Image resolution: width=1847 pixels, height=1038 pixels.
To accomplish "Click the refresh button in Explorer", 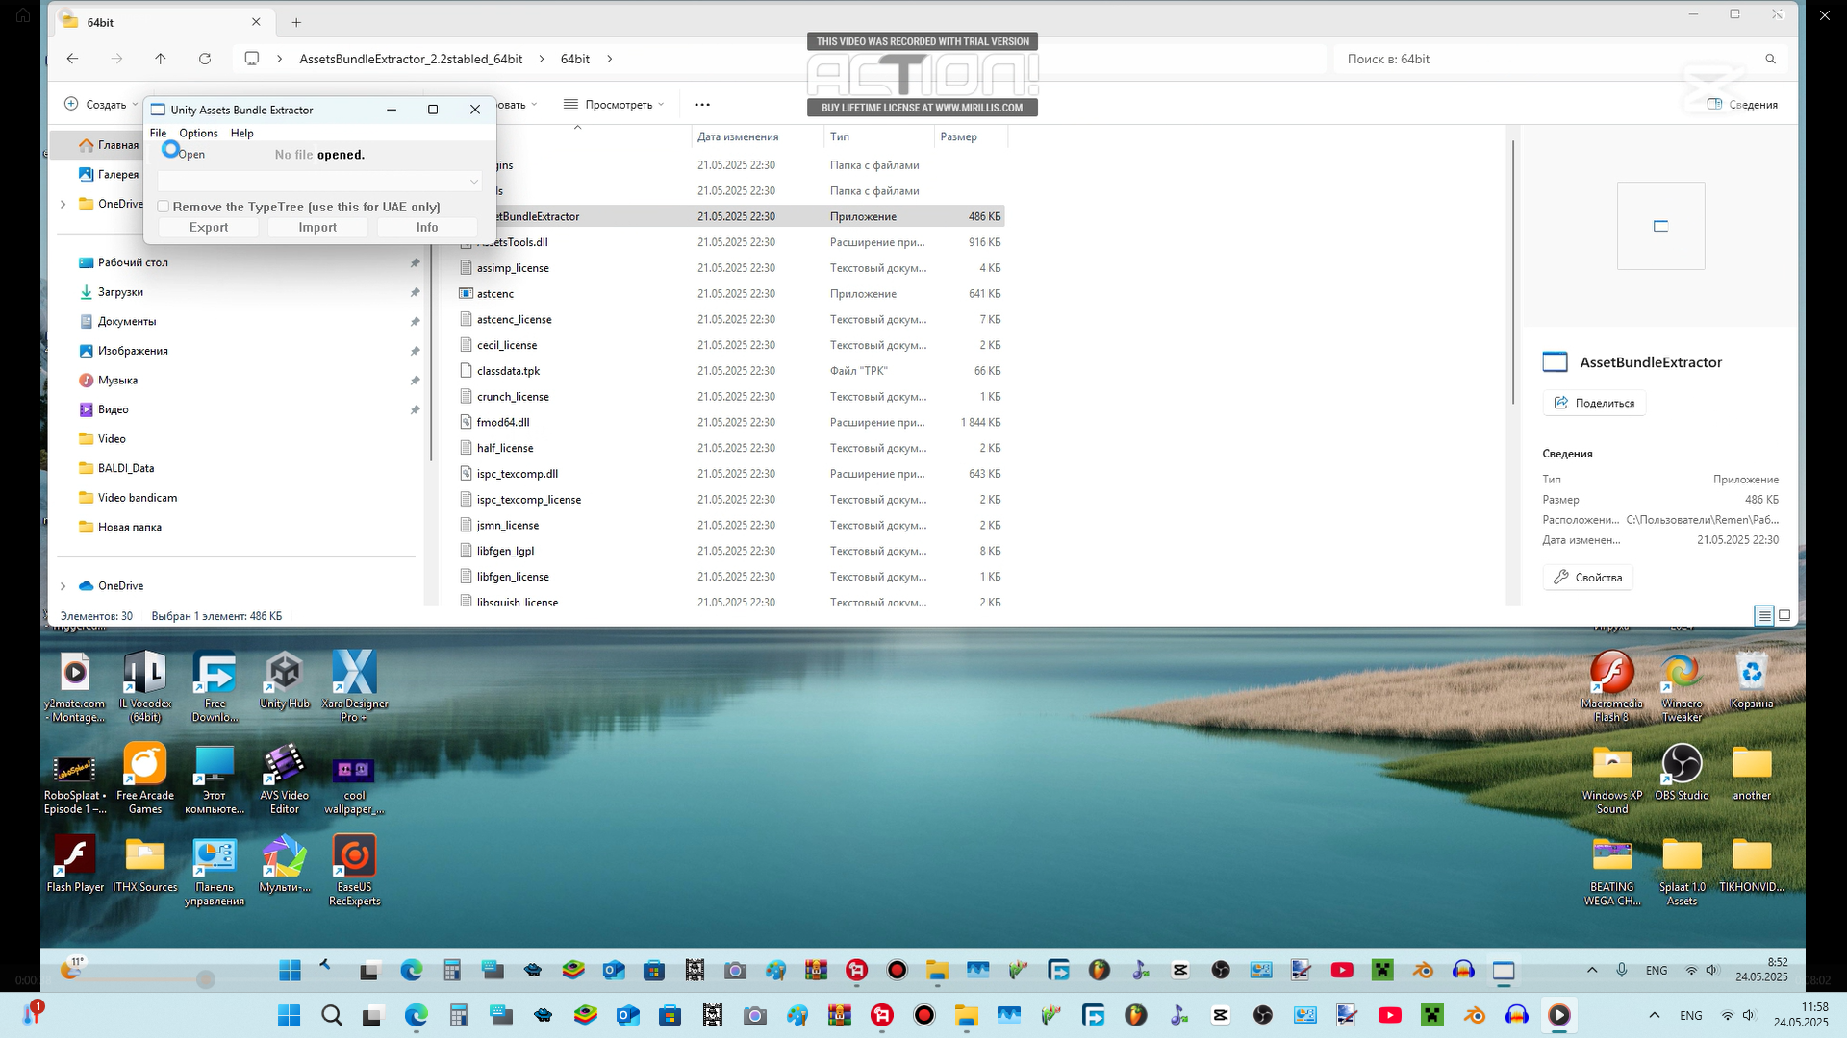I will coord(205,59).
